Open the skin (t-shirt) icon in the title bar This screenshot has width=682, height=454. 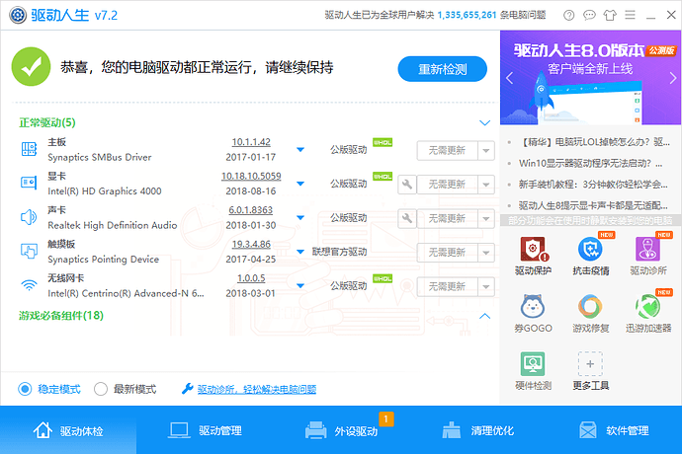[x=610, y=15]
